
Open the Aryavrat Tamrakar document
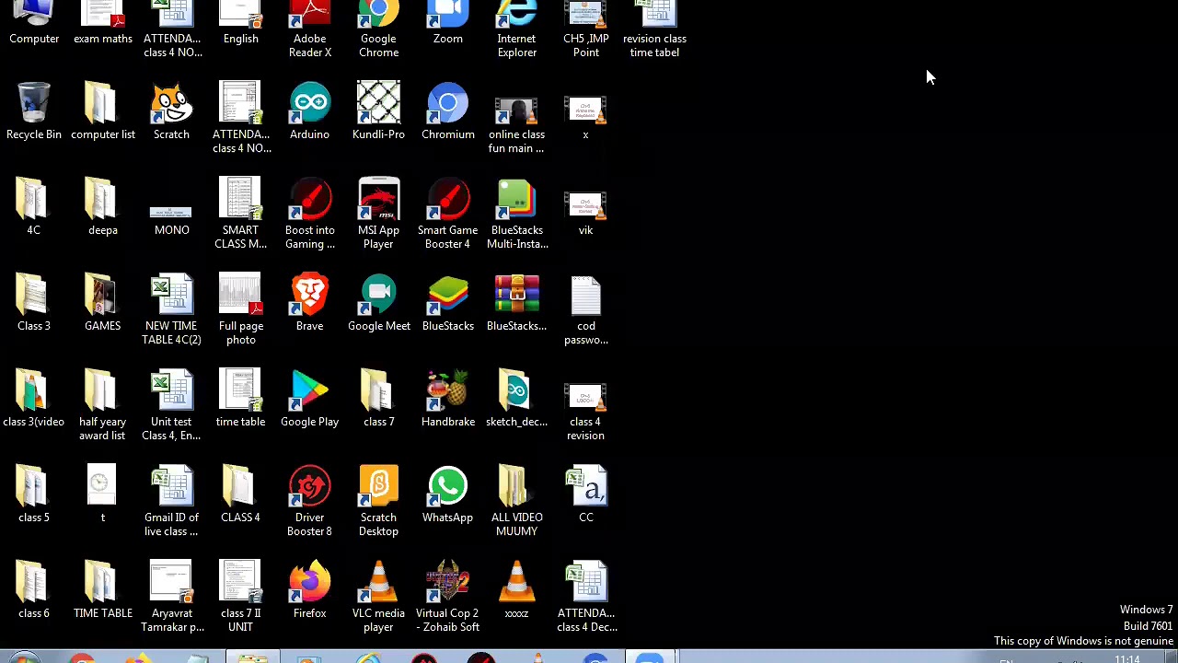[x=171, y=597]
